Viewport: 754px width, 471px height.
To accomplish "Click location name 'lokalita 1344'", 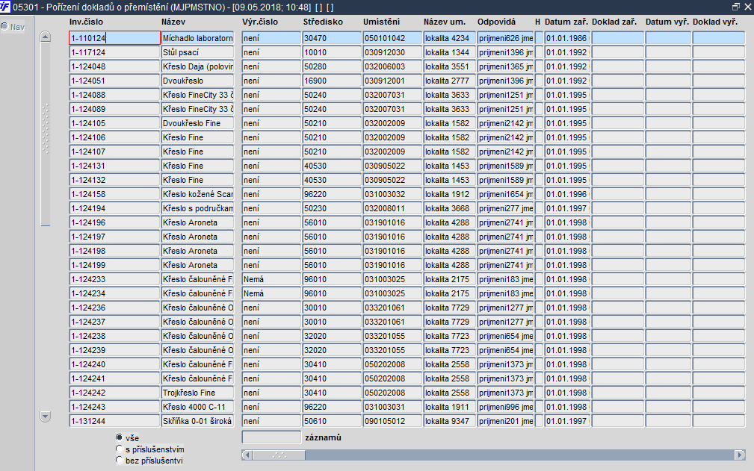I will click(x=450, y=52).
